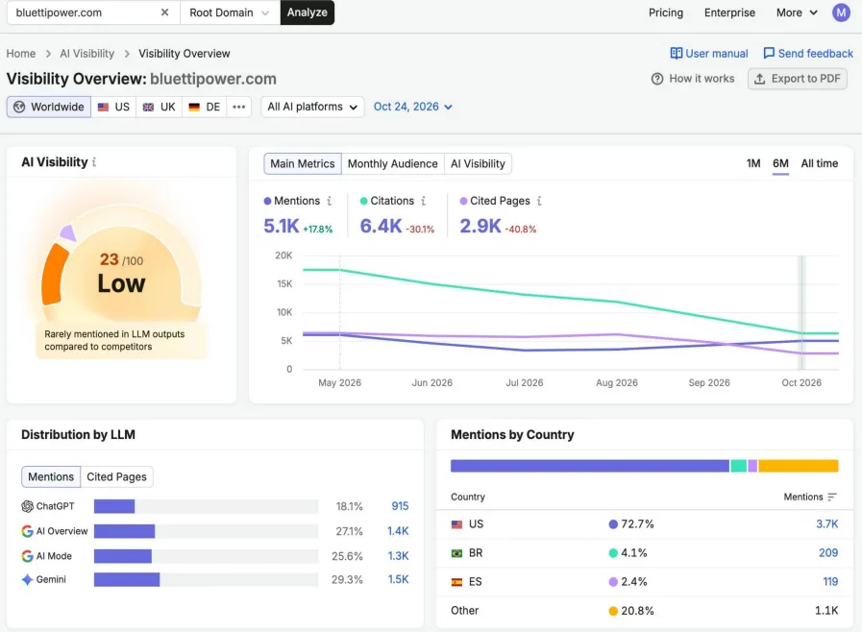Image resolution: width=862 pixels, height=632 pixels.
Task: Click the Brazil flag in BR row
Action: pos(456,553)
